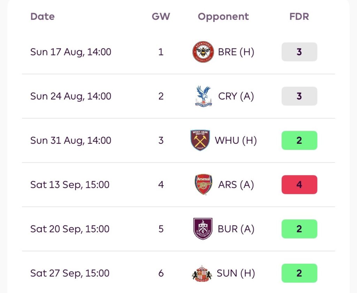This screenshot has height=293, width=357.
Task: Click the Brentford club crest
Action: pyautogui.click(x=203, y=52)
